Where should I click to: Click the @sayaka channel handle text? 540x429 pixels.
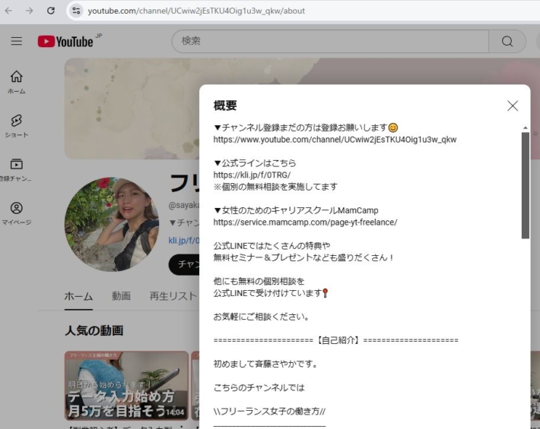click(183, 205)
